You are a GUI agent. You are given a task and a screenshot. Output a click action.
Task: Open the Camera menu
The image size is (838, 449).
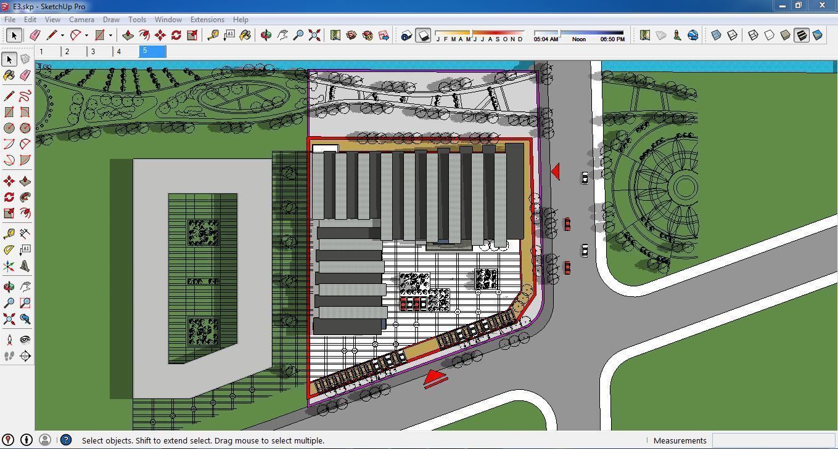[x=81, y=20]
